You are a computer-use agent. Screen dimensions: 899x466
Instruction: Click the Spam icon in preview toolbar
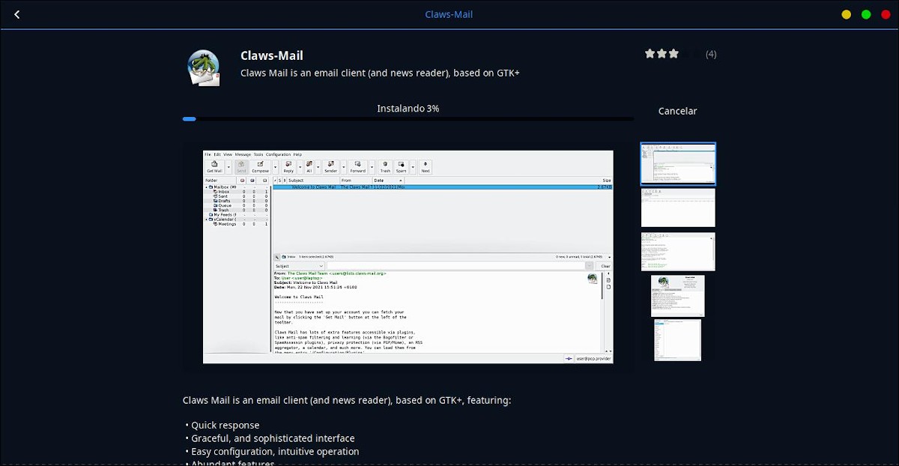click(x=402, y=166)
